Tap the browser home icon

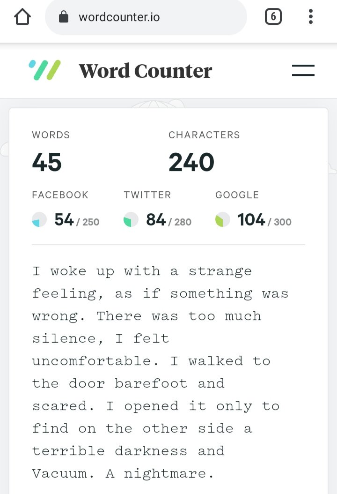[x=22, y=17]
